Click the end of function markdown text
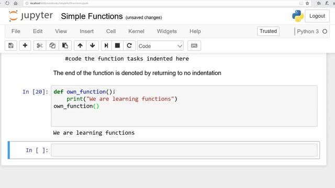The height and width of the screenshot is (188, 335). [x=137, y=73]
